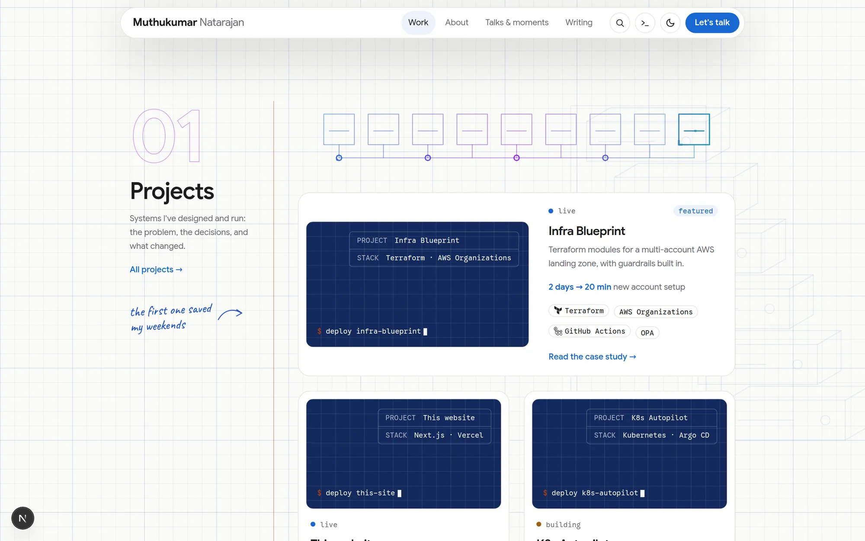Open the search icon in navbar
The height and width of the screenshot is (541, 865).
[620, 23]
